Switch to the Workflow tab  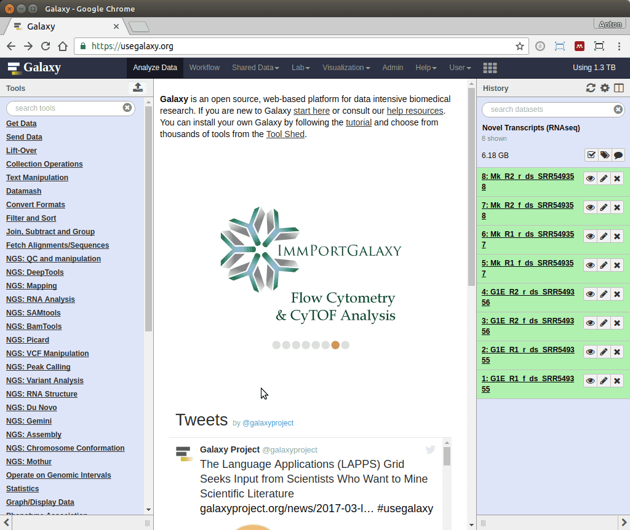204,68
